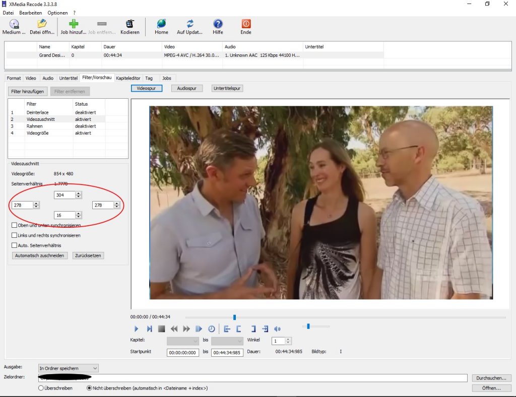Click the video timeline seek slider handle
516x397 pixels.
(234, 317)
